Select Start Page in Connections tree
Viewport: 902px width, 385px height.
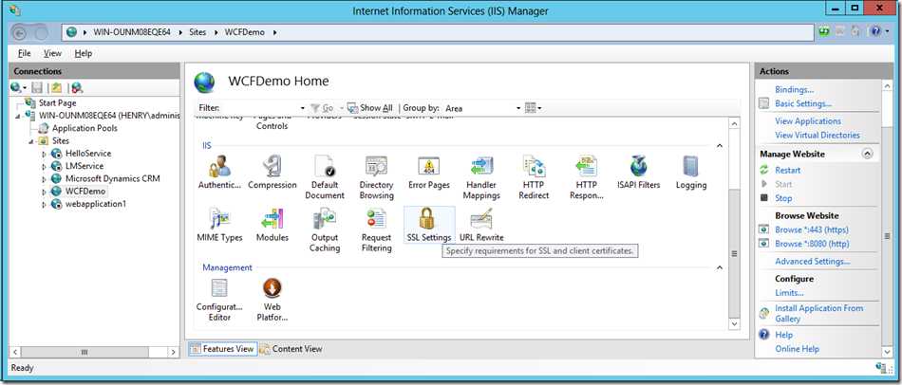(x=57, y=103)
